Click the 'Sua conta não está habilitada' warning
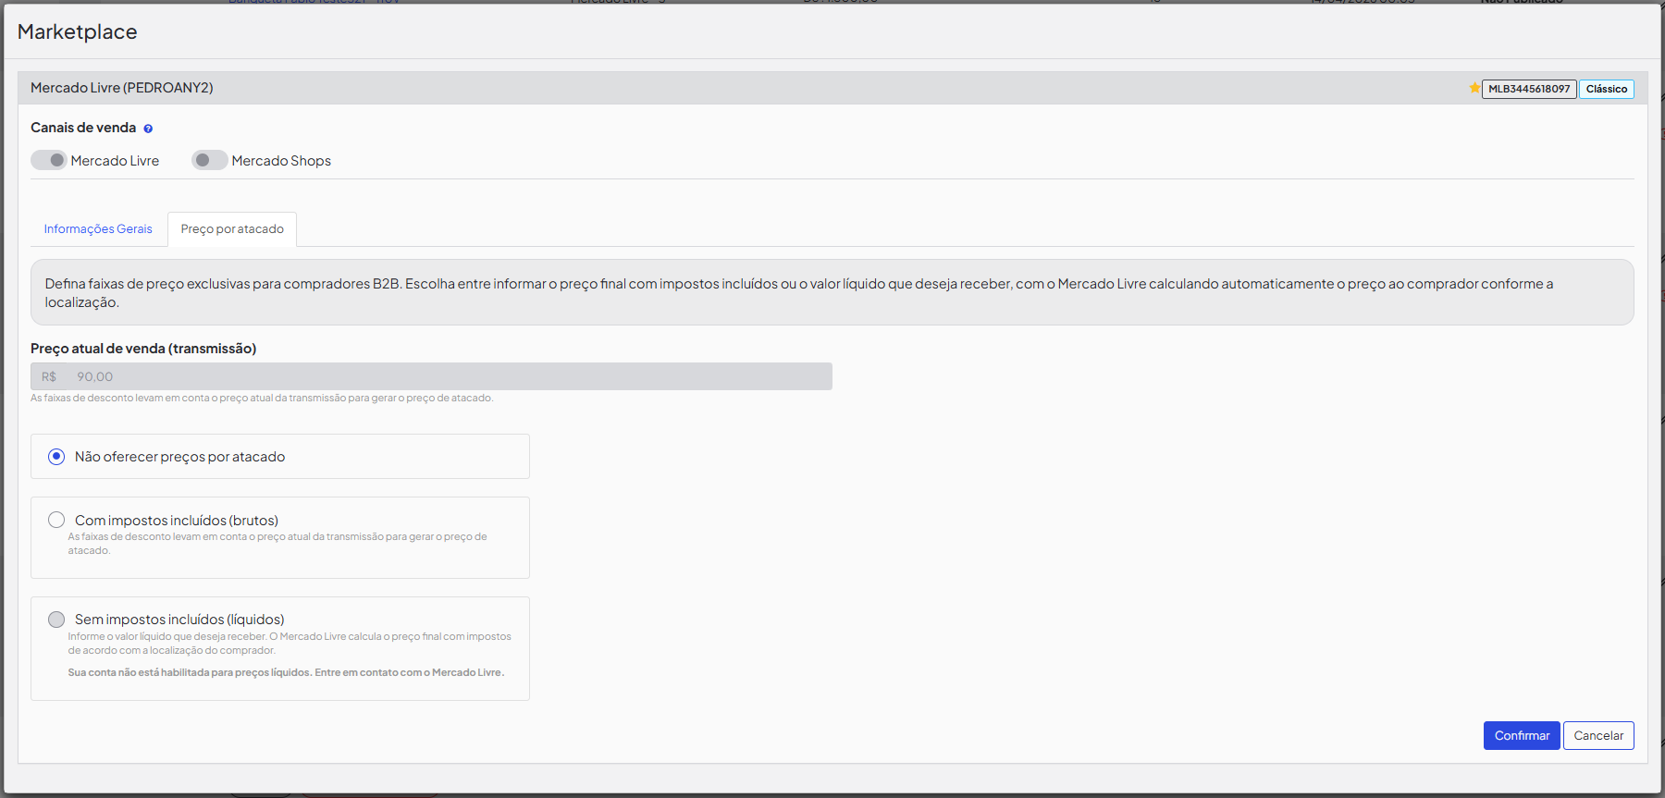 (x=286, y=672)
